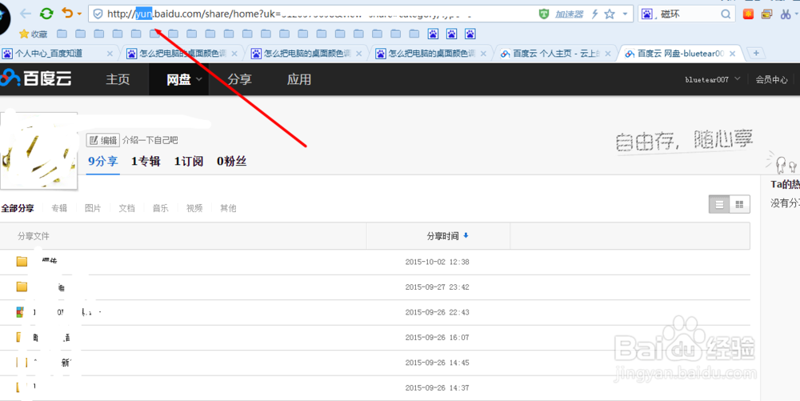Click 介绍一下自己吧 intro text
The width and height of the screenshot is (800, 401).
(x=150, y=140)
